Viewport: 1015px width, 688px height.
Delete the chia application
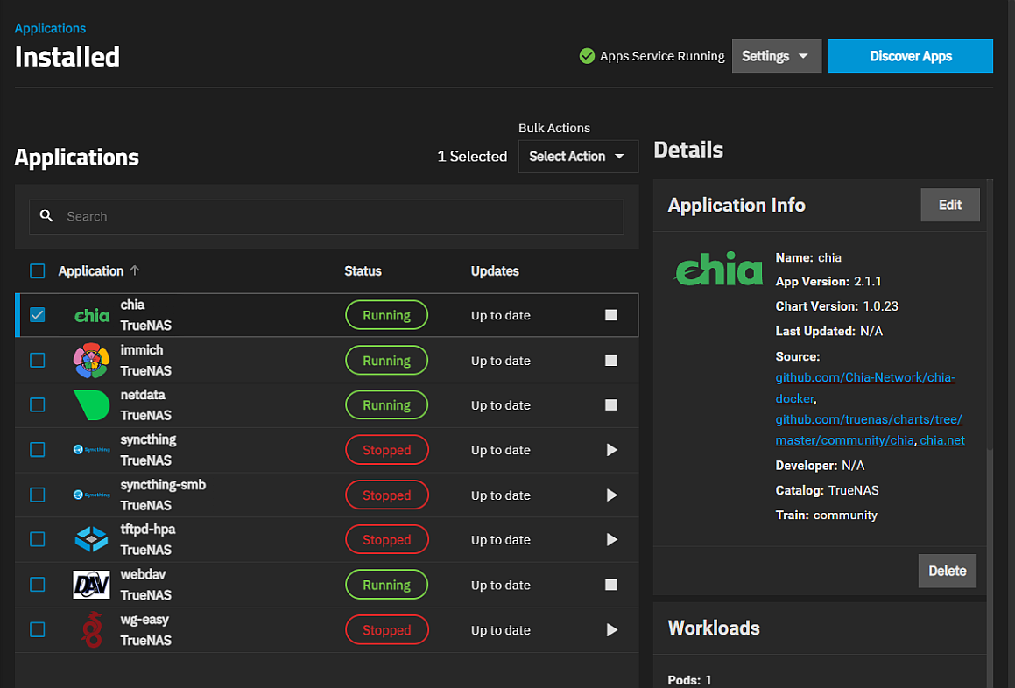click(x=947, y=571)
